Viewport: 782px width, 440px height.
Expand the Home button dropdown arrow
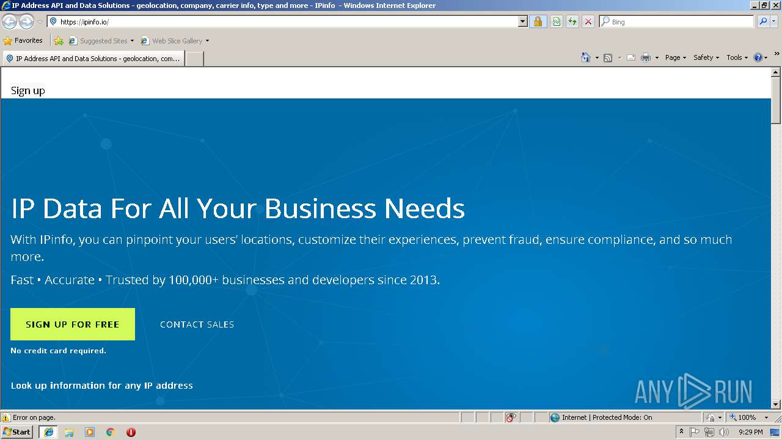pyautogui.click(x=597, y=57)
